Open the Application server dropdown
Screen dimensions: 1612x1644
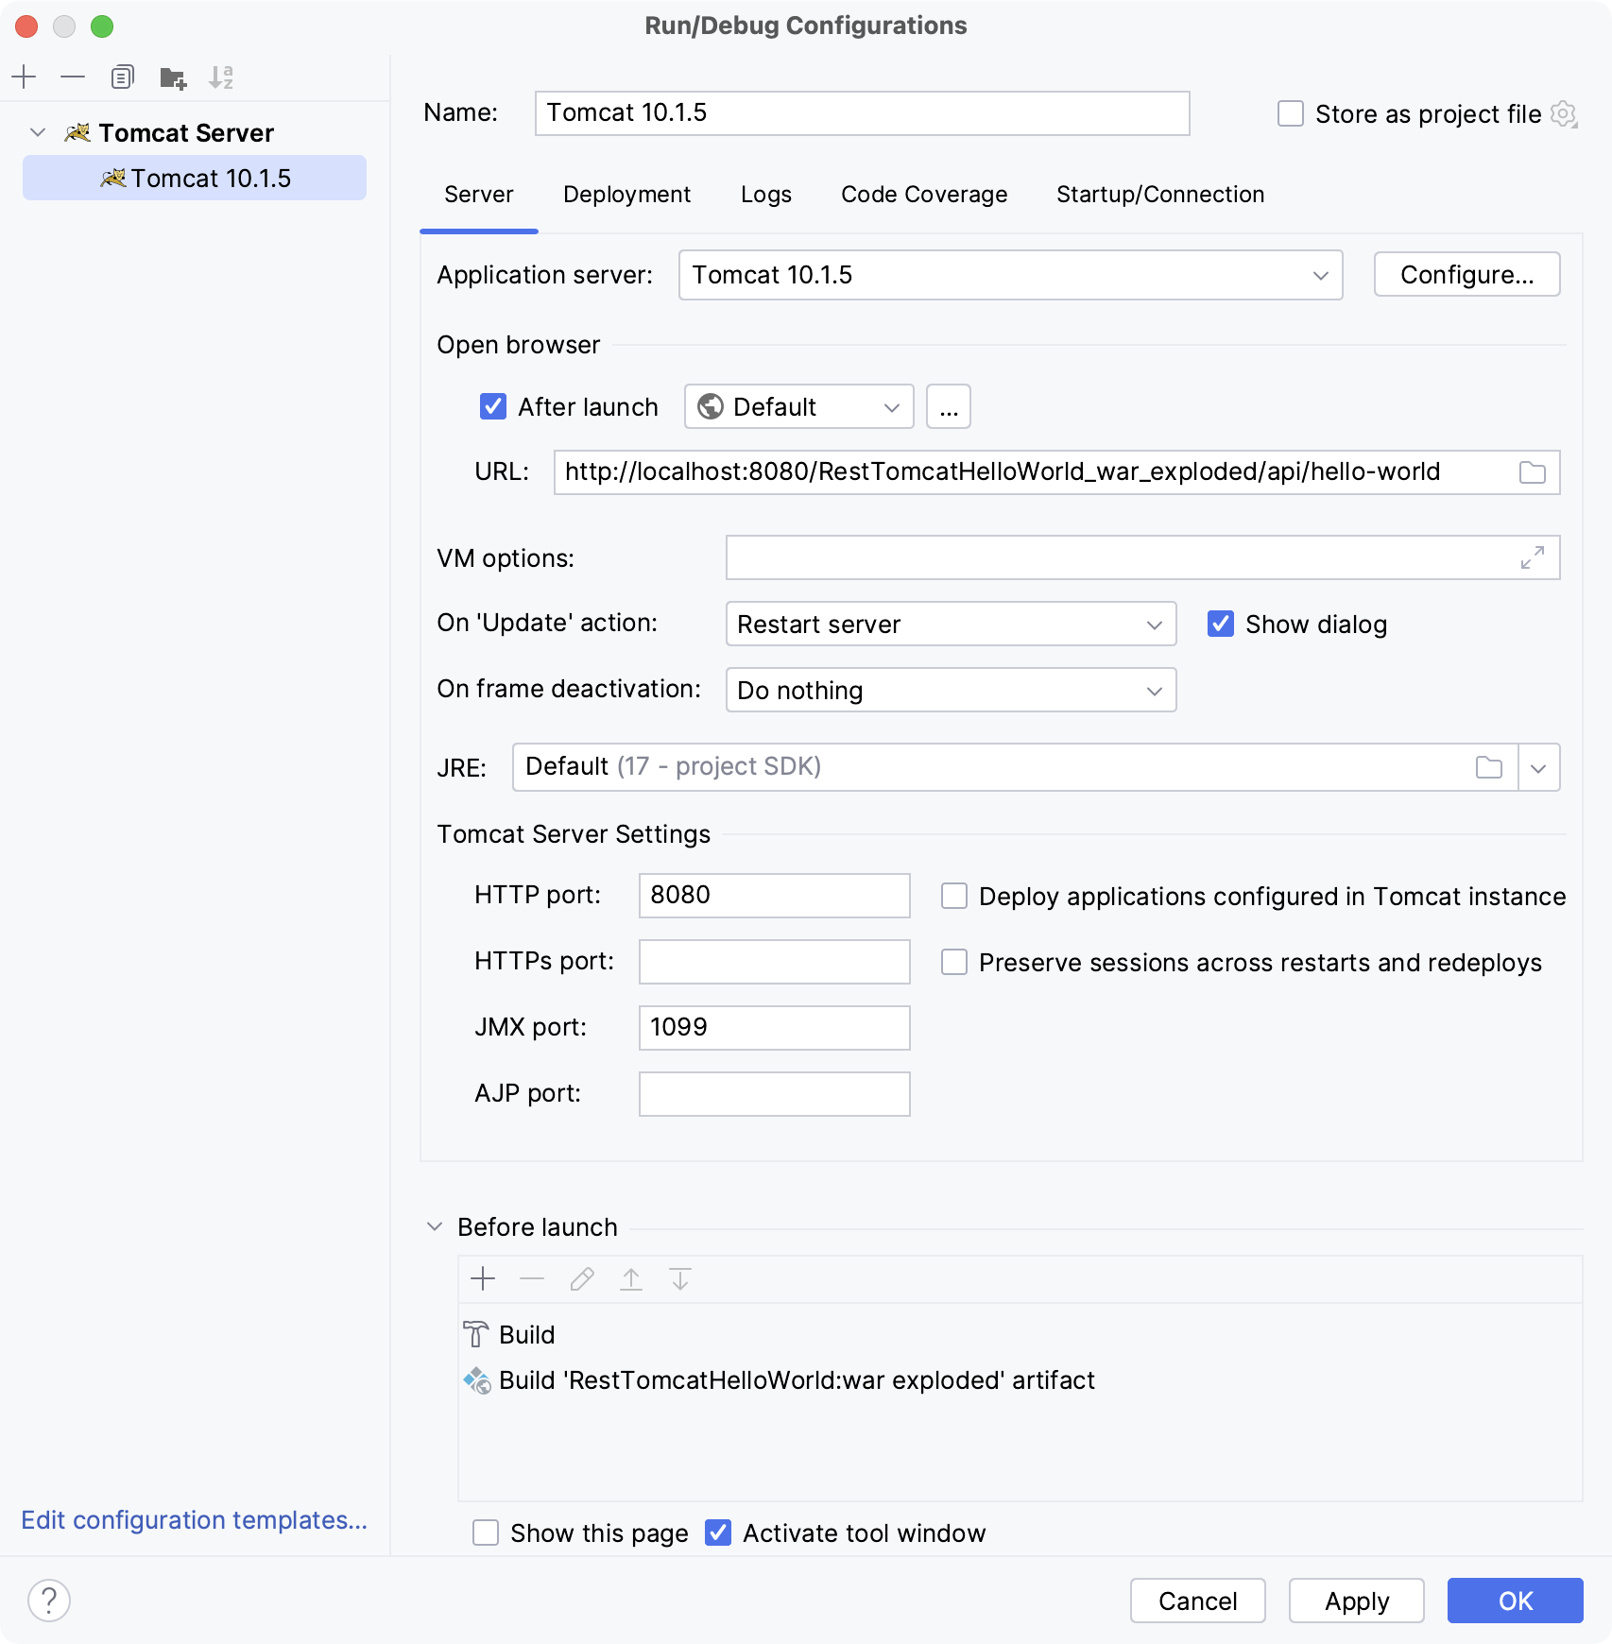tap(1009, 275)
